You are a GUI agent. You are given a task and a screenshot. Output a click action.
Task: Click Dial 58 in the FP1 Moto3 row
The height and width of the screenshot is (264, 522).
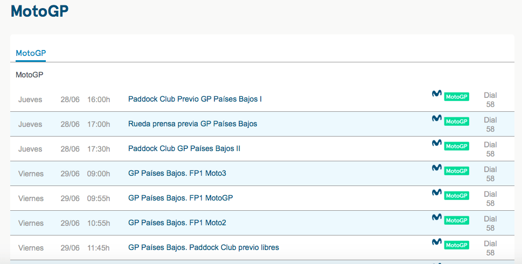coord(490,174)
